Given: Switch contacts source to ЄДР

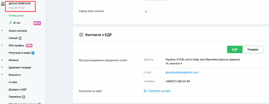Looking at the screenshot, I should pos(235,49).
